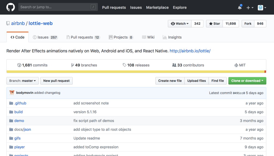The height and width of the screenshot is (156, 274).
Task: Switch to the Issues 257 tab
Action: [45, 37]
